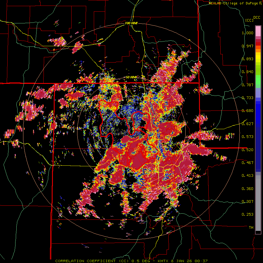Screen dimensions: 263x263
Task: Click the 0.467 legend value
Action: pos(248,163)
